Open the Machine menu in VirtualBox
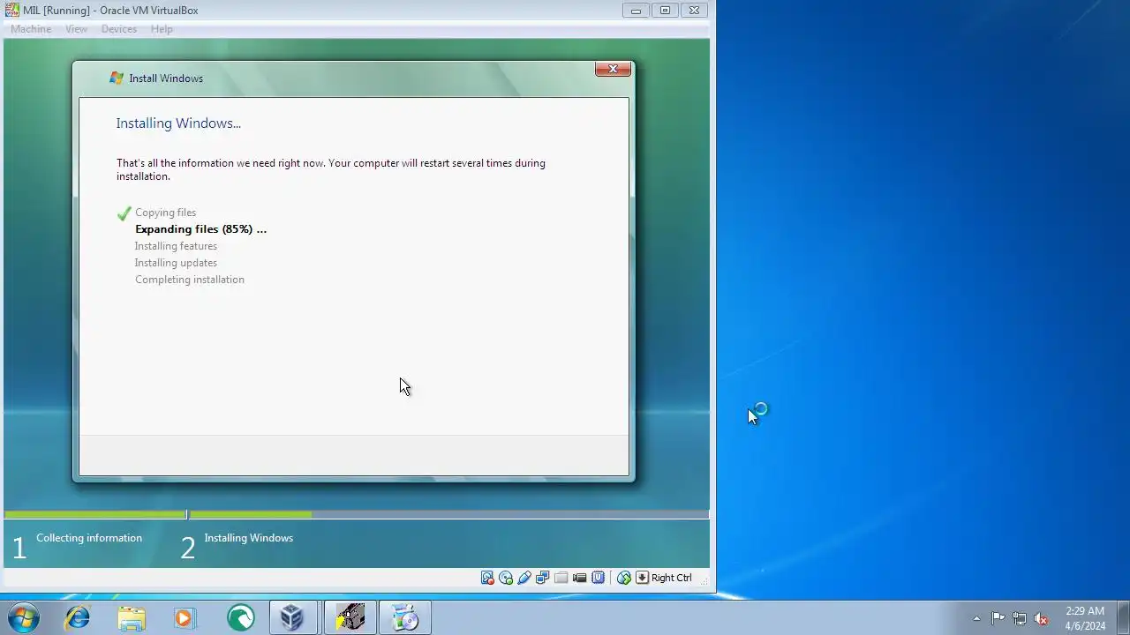 pos(31,29)
